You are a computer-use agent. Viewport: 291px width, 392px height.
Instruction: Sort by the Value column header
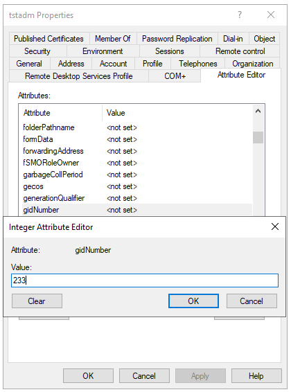point(177,113)
